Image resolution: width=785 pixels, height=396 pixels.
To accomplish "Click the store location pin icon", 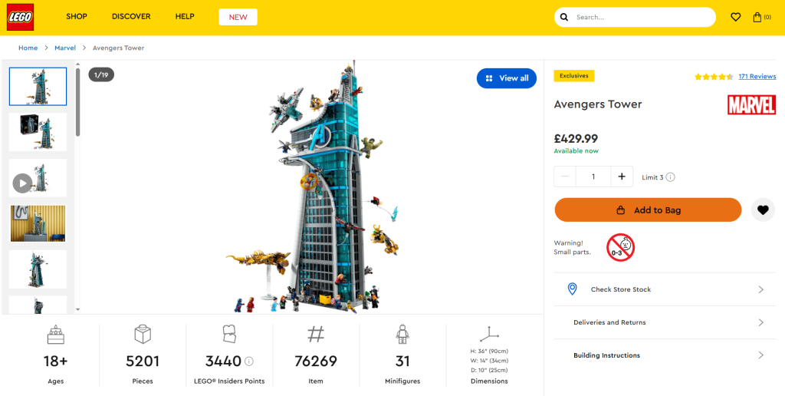I will click(572, 289).
